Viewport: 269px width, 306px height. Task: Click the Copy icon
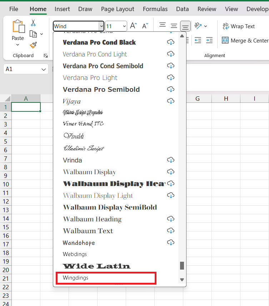coord(33,34)
